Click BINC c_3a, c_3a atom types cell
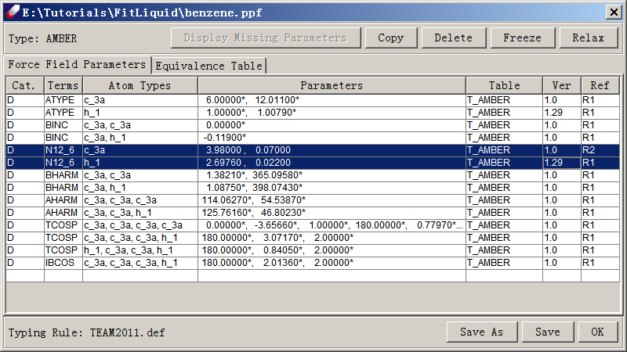Viewport: 627px width, 352px height. point(140,125)
